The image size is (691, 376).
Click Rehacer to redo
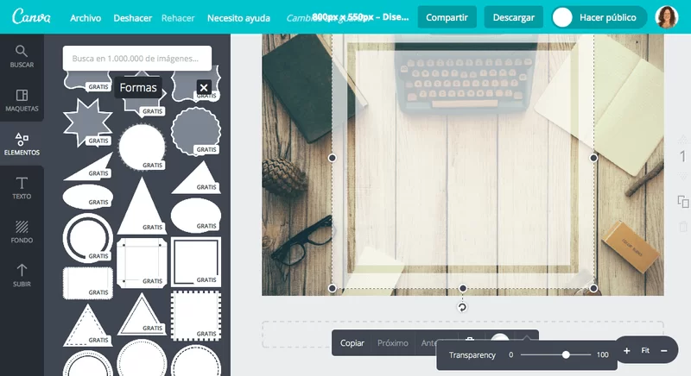[178, 18]
